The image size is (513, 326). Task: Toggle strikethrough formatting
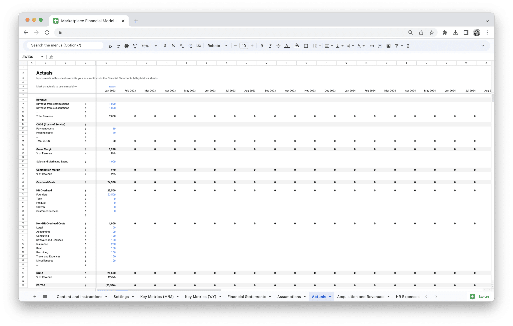pos(278,46)
